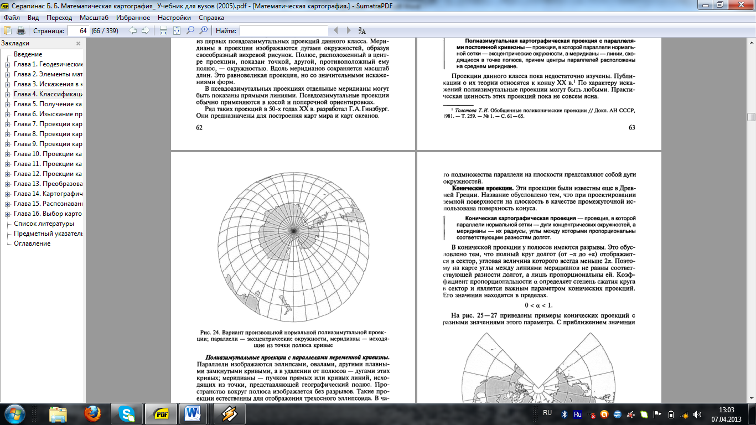Close the Закладки bookmarks panel

click(x=78, y=43)
